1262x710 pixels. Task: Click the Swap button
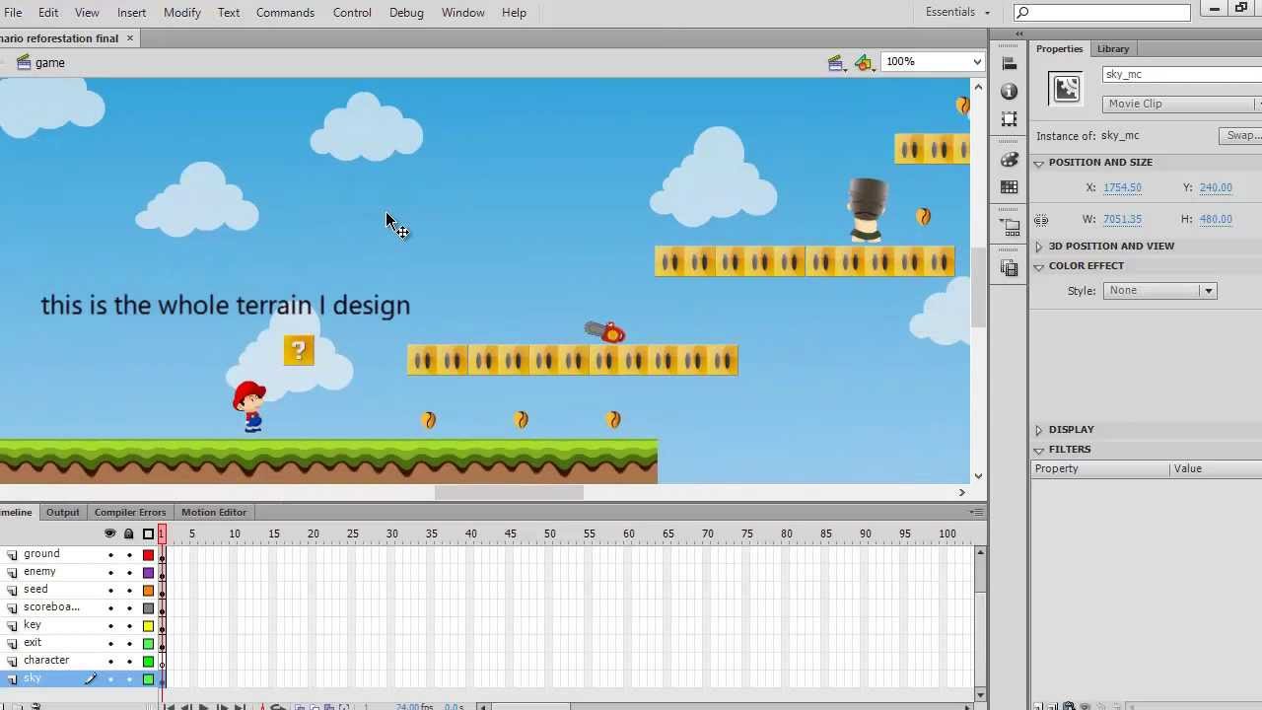(x=1241, y=136)
